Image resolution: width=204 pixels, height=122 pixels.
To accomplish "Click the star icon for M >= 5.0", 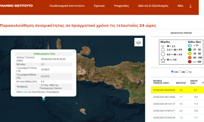I will 163,60.
